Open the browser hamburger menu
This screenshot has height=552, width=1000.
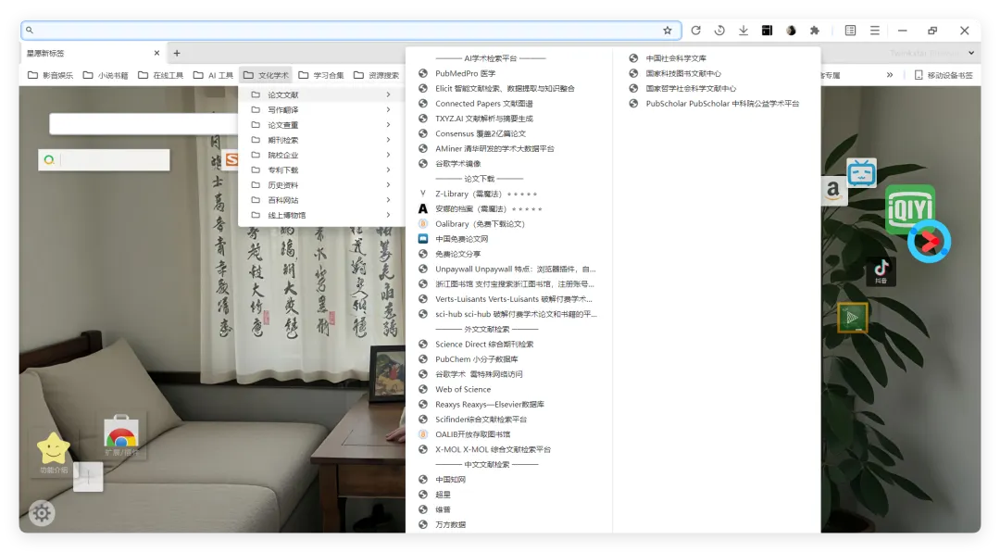pos(874,30)
